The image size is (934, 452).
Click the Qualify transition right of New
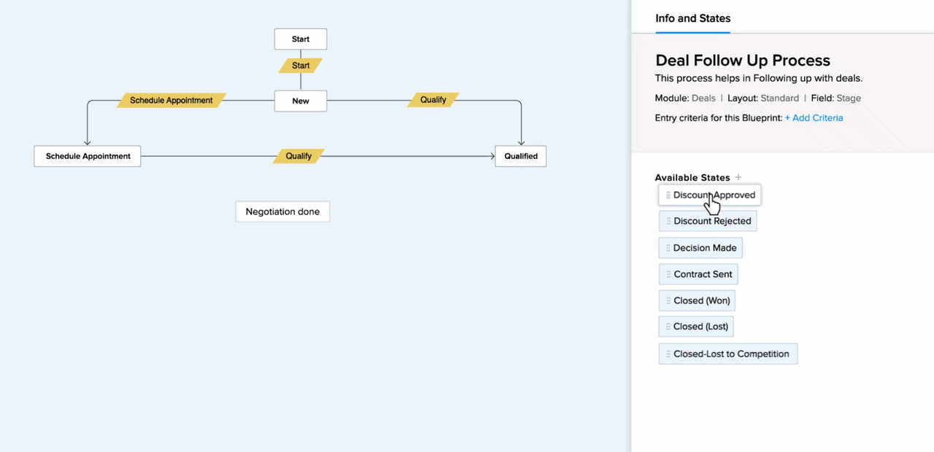pos(433,100)
